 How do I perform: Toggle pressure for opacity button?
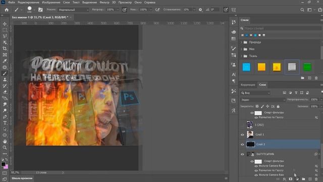124,10
